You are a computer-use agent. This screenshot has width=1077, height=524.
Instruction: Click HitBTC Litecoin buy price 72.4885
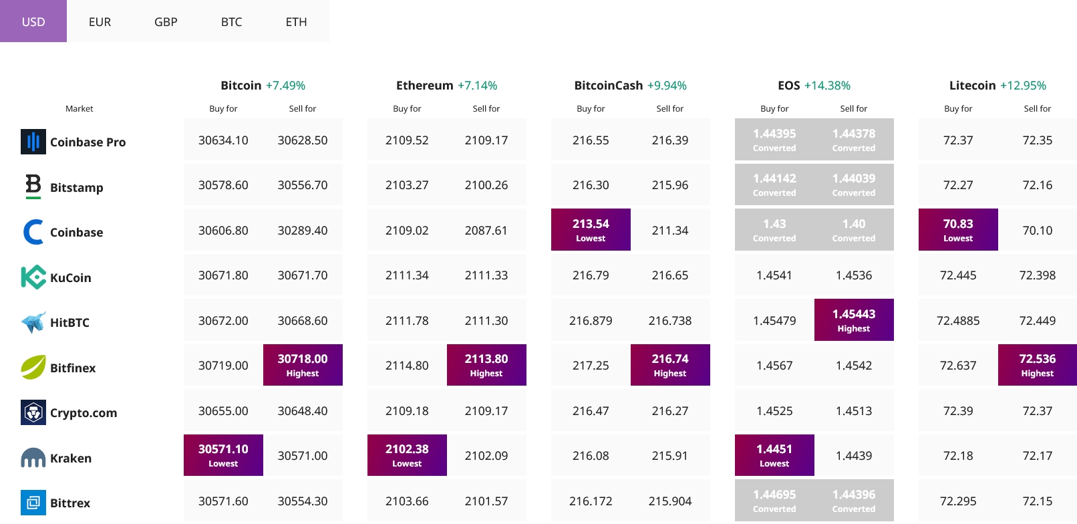tap(958, 321)
